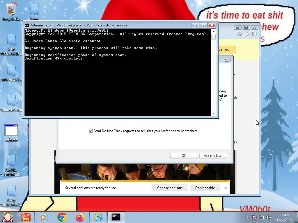The height and width of the screenshot is (223, 298).
Task: Select the FileZilla Client.lnk desktop icon
Action: pyautogui.click(x=11, y=166)
